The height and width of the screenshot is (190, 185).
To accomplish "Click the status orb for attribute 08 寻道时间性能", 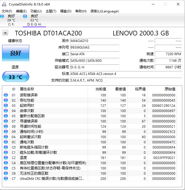I will click(6, 126).
